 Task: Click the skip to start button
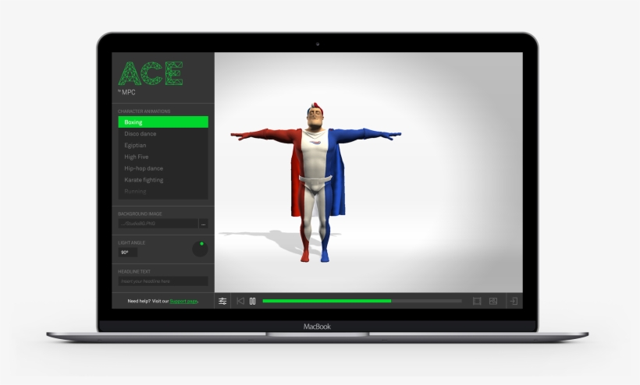(x=240, y=301)
